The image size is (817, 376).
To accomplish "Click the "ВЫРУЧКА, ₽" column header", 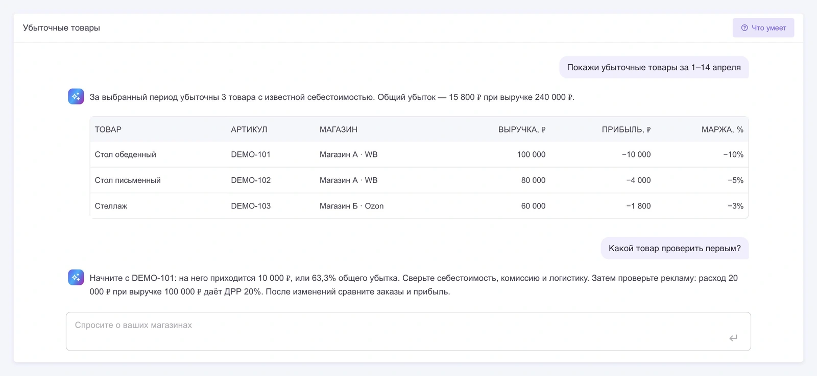I will [x=522, y=129].
